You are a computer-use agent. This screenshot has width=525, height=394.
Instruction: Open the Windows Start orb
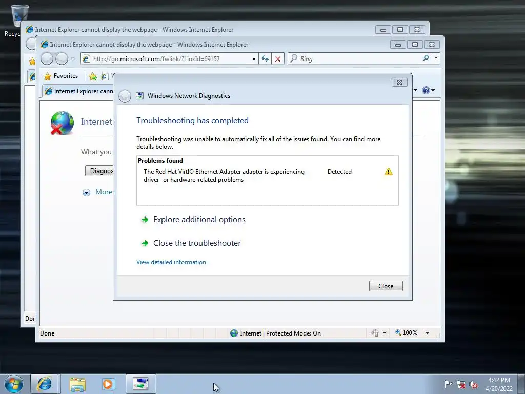click(x=14, y=384)
